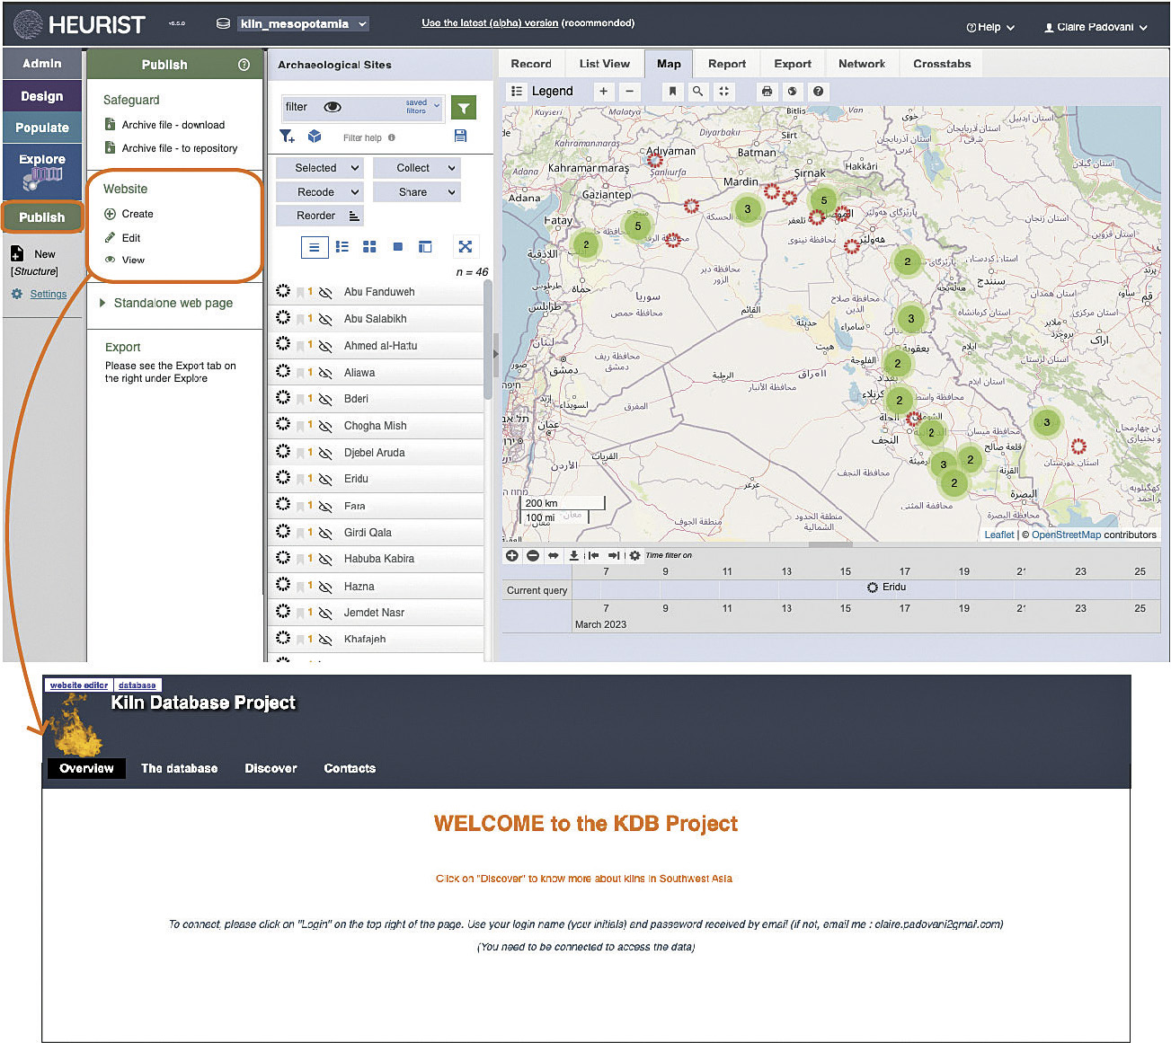Open the List View tab
The width and height of the screenshot is (1171, 1043).
604,64
